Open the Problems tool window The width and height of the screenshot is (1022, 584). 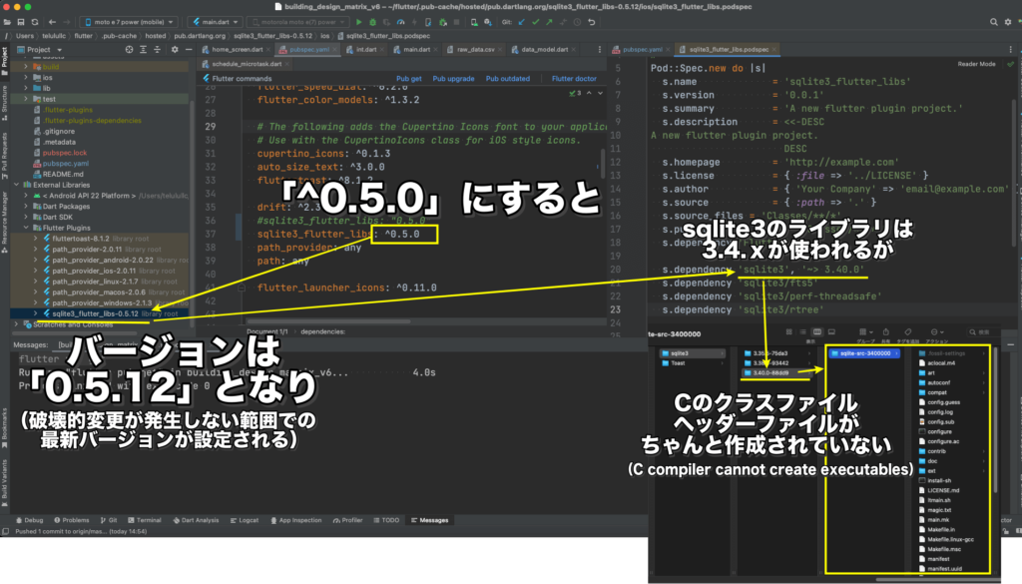[x=72, y=520]
